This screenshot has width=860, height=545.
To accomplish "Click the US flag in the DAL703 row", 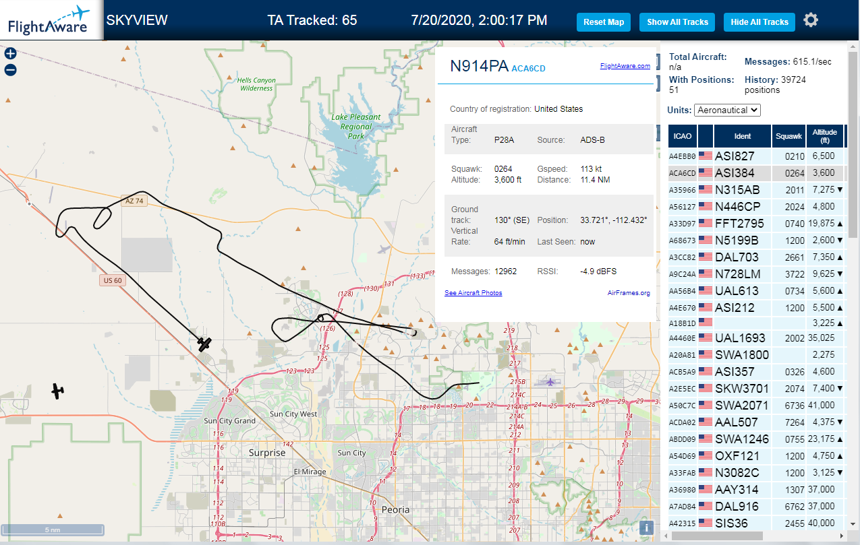I will click(706, 257).
